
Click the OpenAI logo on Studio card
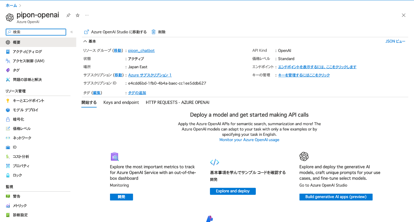[304, 156]
